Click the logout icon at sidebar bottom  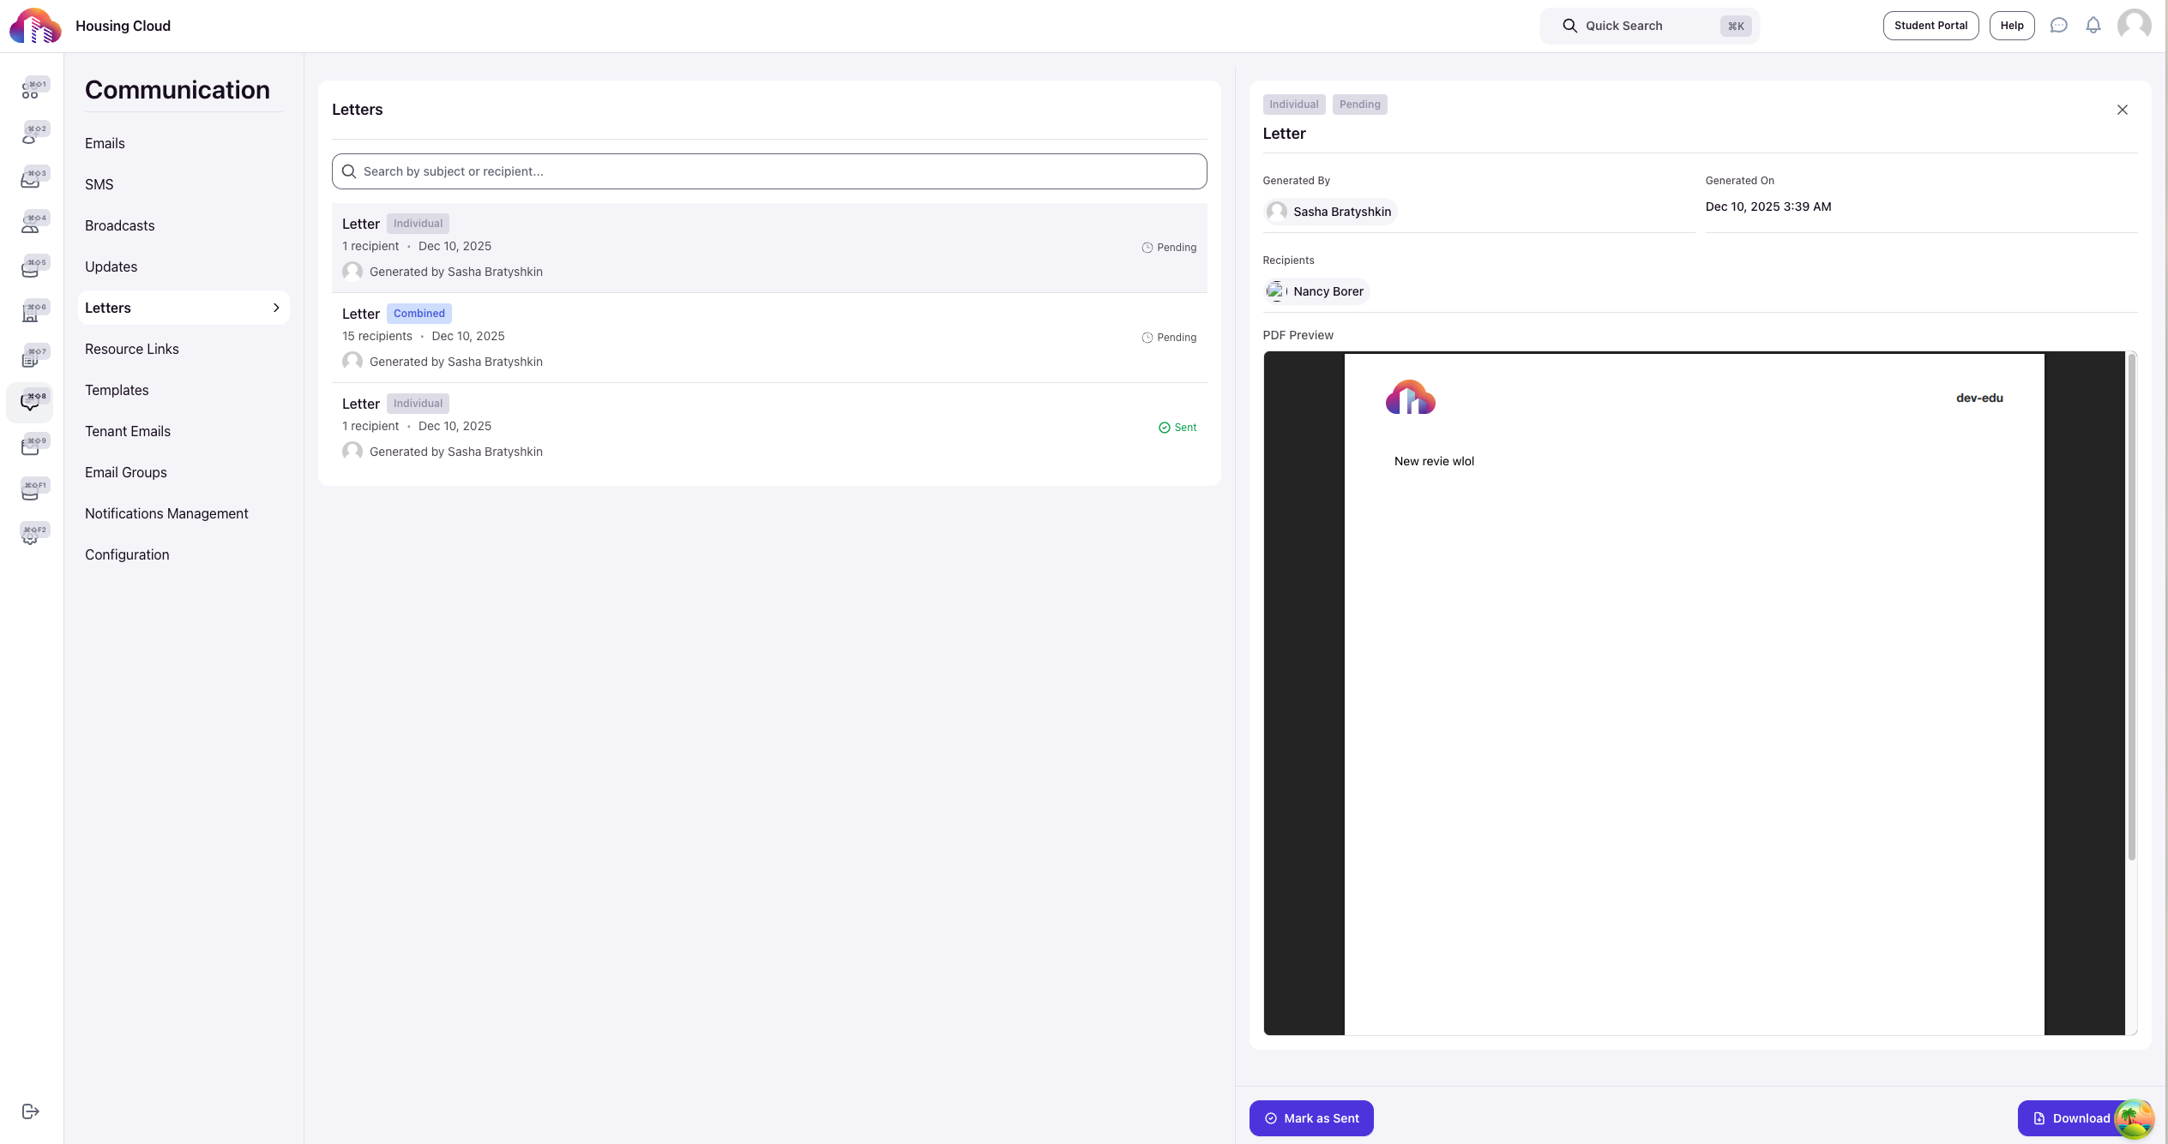pos(31,1111)
